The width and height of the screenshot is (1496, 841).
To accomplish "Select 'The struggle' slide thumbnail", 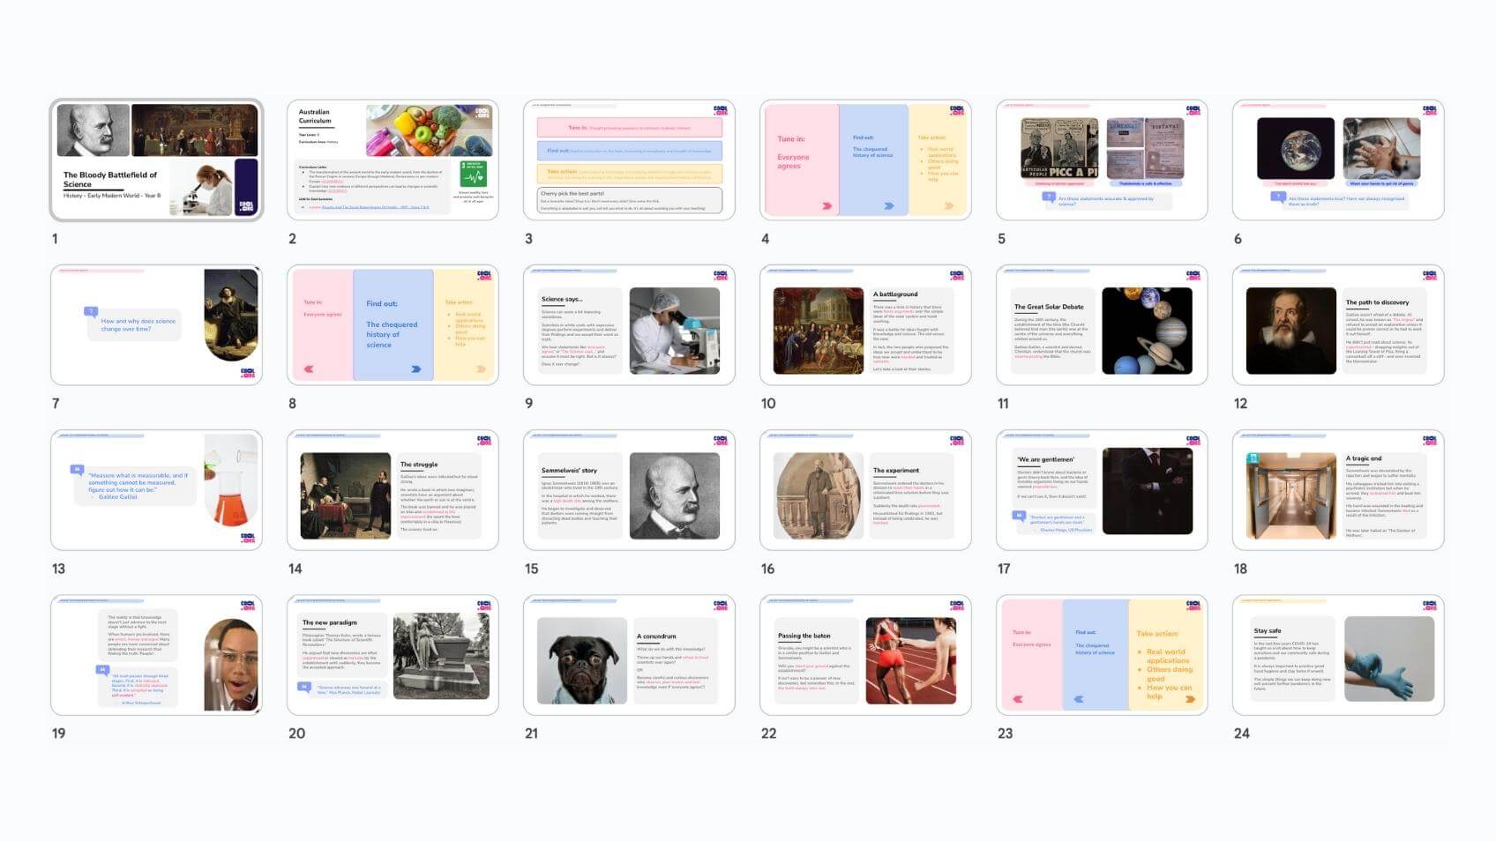I will pyautogui.click(x=393, y=490).
